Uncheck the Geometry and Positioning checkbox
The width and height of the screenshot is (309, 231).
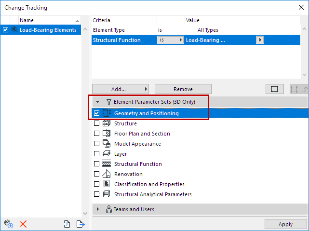point(97,113)
